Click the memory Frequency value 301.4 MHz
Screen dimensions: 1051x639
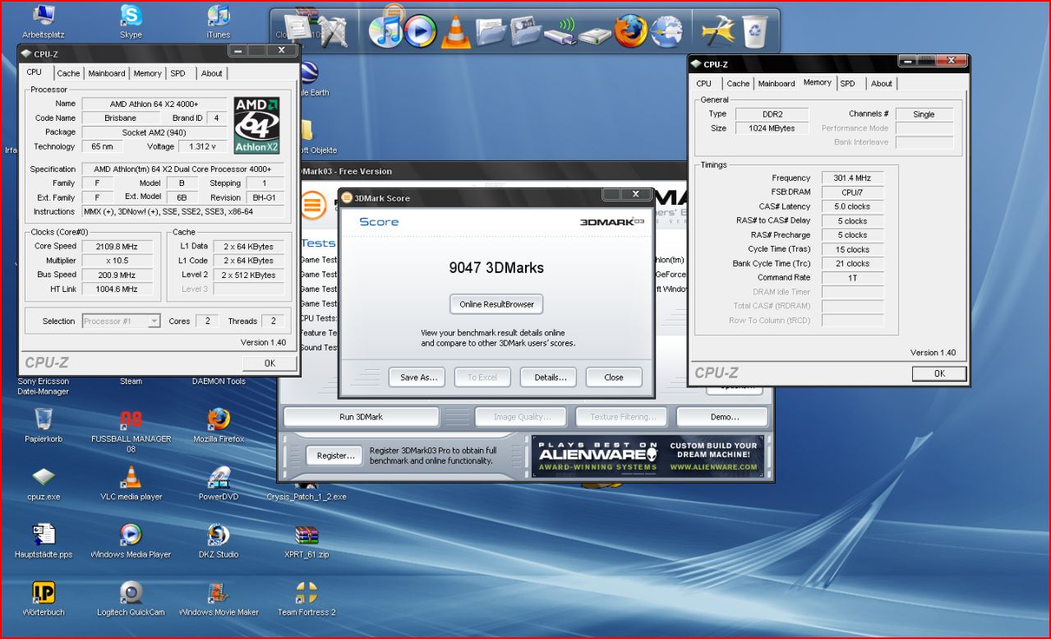851,178
